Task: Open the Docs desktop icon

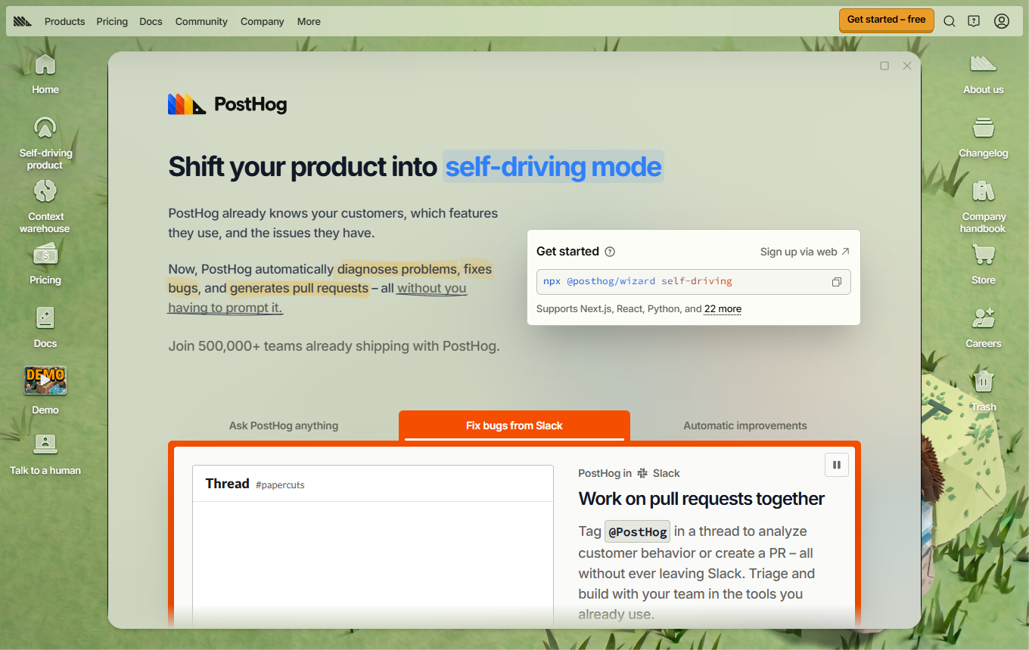Action: click(45, 327)
